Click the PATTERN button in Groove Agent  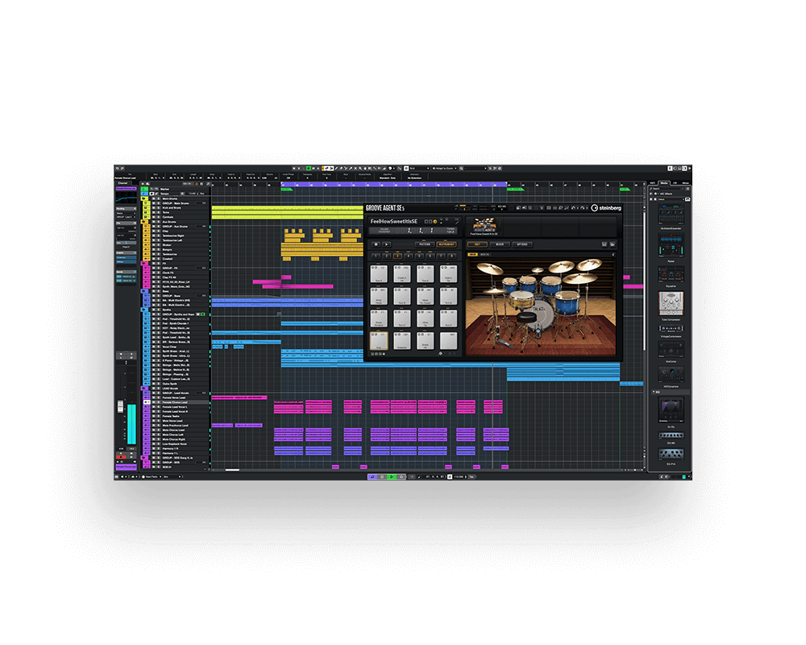pyautogui.click(x=425, y=244)
